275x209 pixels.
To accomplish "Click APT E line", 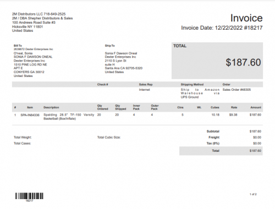I will tap(18, 68).
